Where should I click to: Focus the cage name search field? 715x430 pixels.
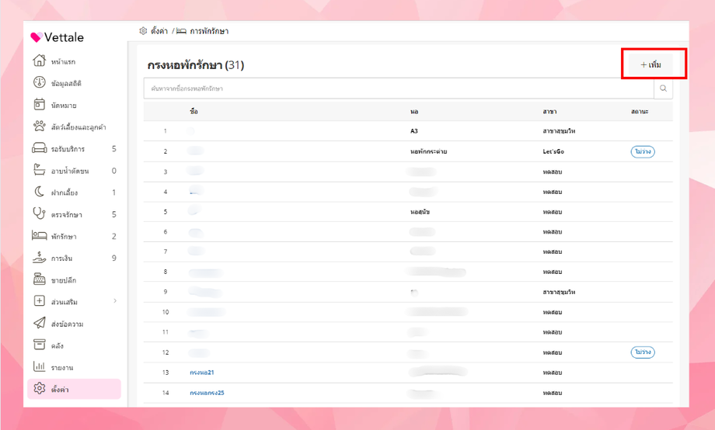click(398, 88)
